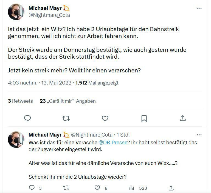211x193 pixels.
Task: Like the reply tweet with 8 likes
Action: click(x=98, y=188)
